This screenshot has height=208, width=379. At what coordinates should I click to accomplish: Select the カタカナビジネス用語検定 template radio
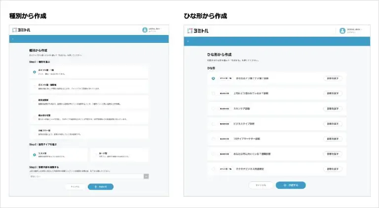(213, 169)
